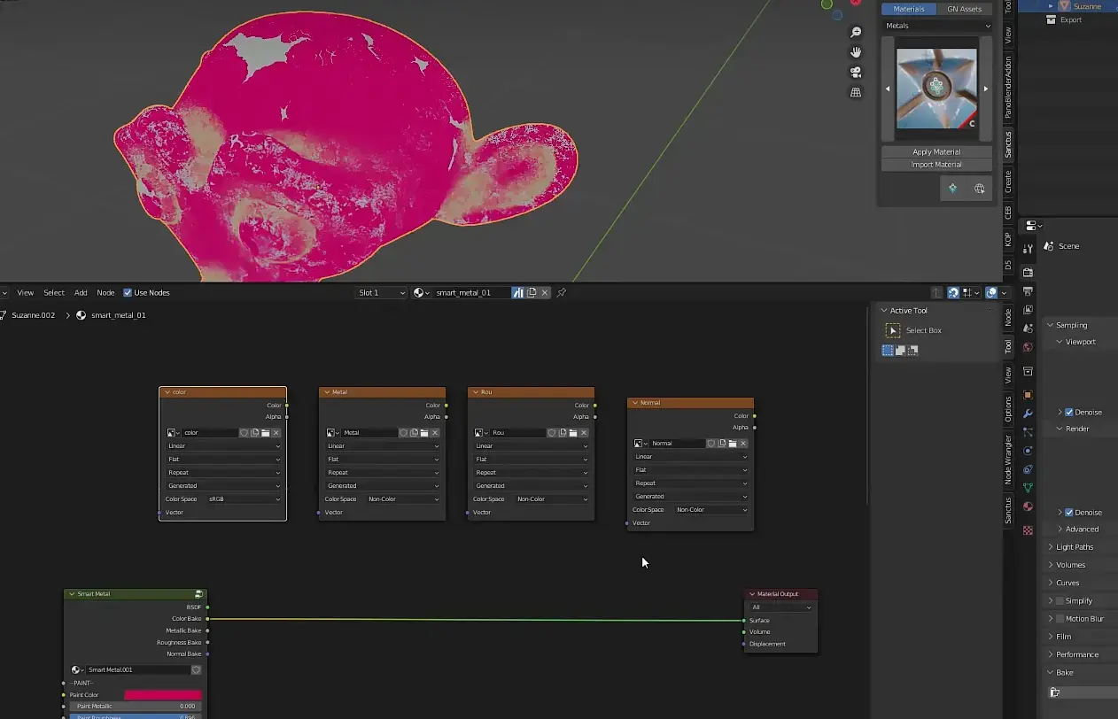Switch to the Node Wrangler sidebar tab

click(1008, 460)
